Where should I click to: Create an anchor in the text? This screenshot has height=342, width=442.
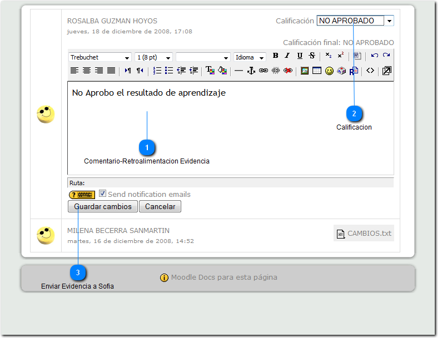pos(251,71)
